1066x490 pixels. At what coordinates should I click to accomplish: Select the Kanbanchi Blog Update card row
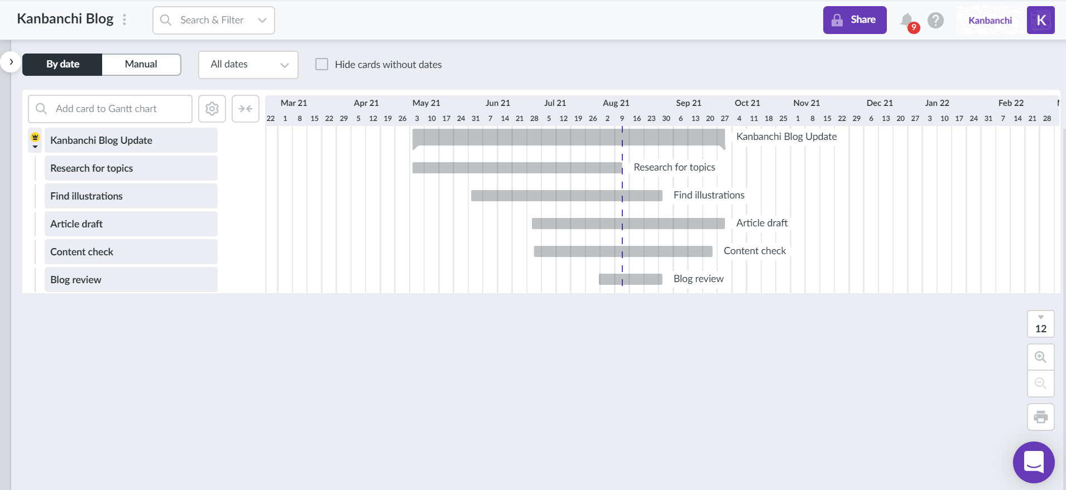pyautogui.click(x=131, y=140)
